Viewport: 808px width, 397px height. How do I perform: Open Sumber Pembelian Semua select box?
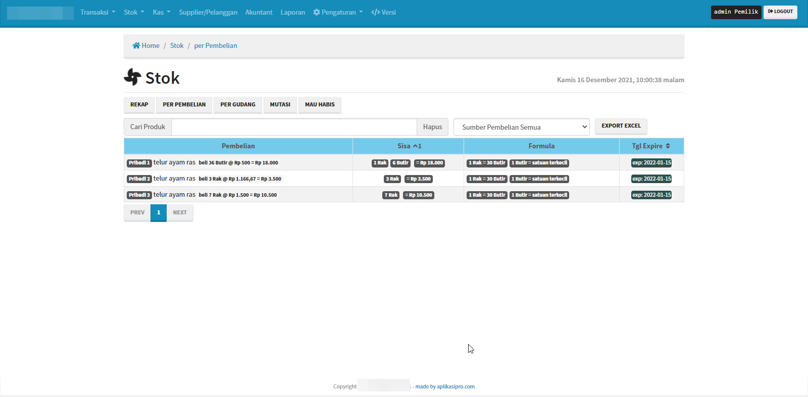point(521,127)
